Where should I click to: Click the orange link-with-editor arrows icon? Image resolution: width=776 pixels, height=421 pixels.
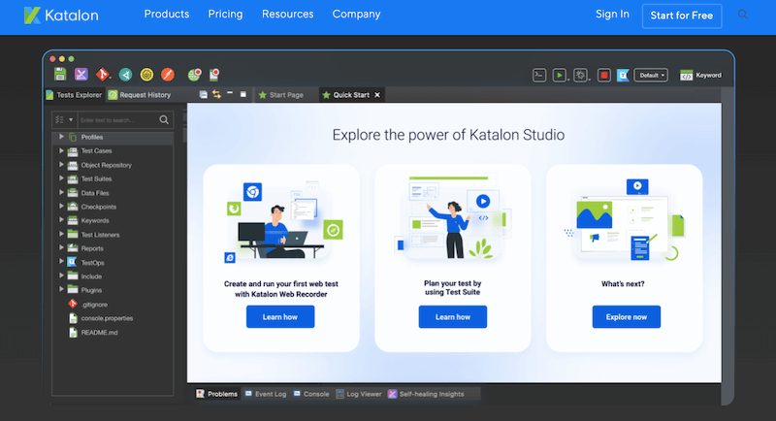tap(216, 94)
